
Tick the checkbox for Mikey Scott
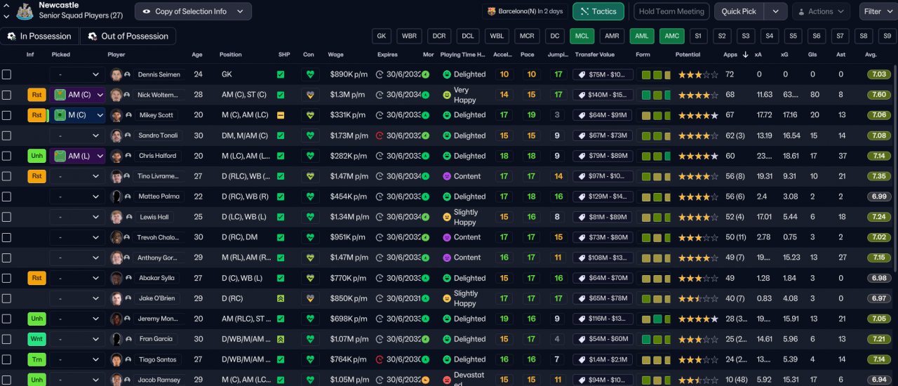[6, 115]
